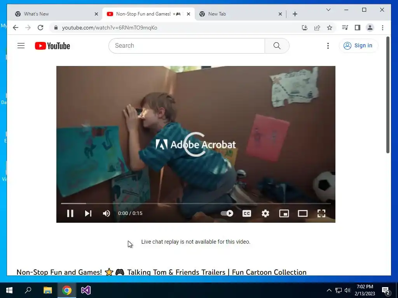Viewport: 398px width, 298px height.
Task: Toggle closed captions CC button
Action: 247,213
